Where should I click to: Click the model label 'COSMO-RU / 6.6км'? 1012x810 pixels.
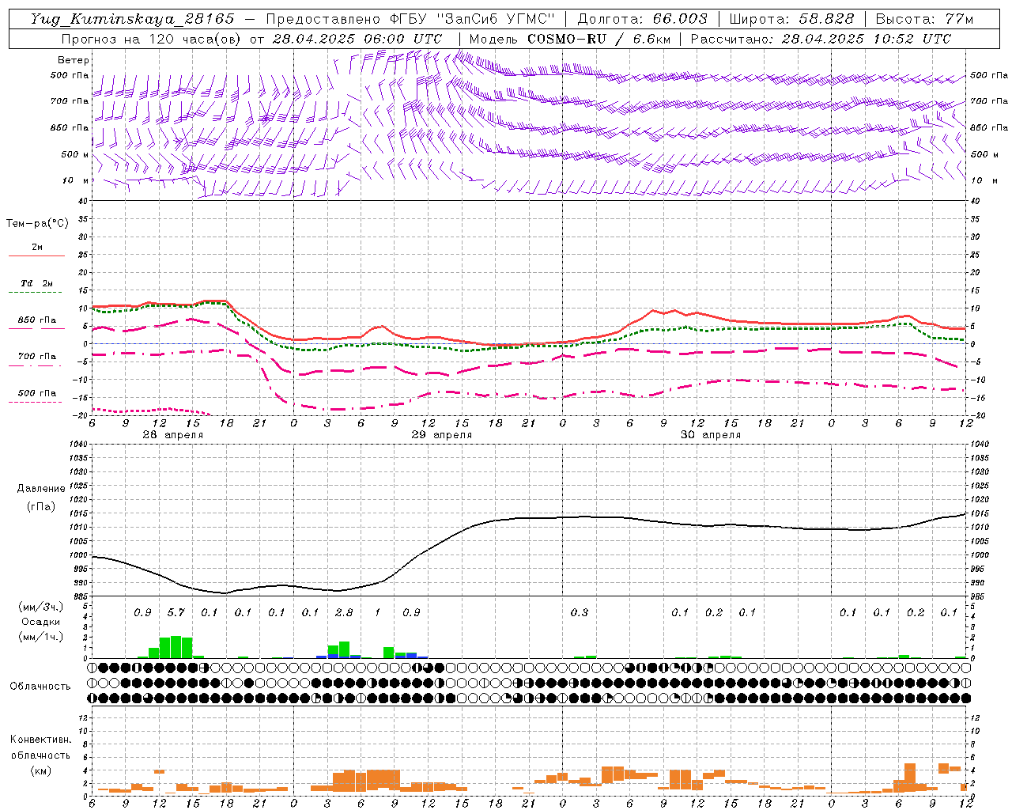[599, 39]
